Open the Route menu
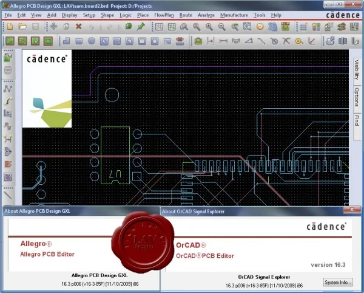 (x=186, y=15)
